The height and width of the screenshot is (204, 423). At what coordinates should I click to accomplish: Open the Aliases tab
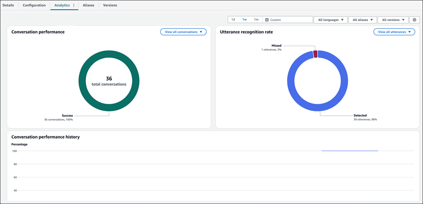pos(88,6)
